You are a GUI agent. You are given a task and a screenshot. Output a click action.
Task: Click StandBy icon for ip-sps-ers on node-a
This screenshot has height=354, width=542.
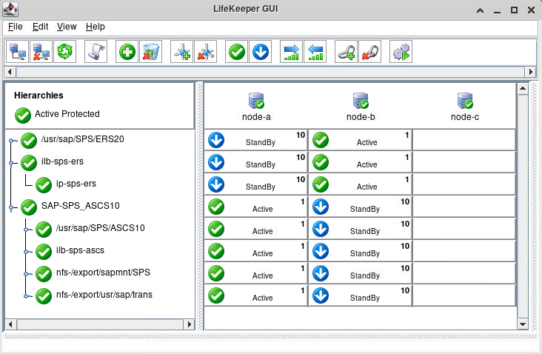(x=216, y=184)
